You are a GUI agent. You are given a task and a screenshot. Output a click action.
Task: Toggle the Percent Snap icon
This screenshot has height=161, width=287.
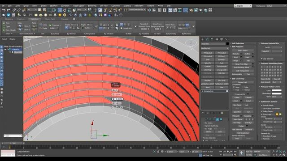click(115, 10)
